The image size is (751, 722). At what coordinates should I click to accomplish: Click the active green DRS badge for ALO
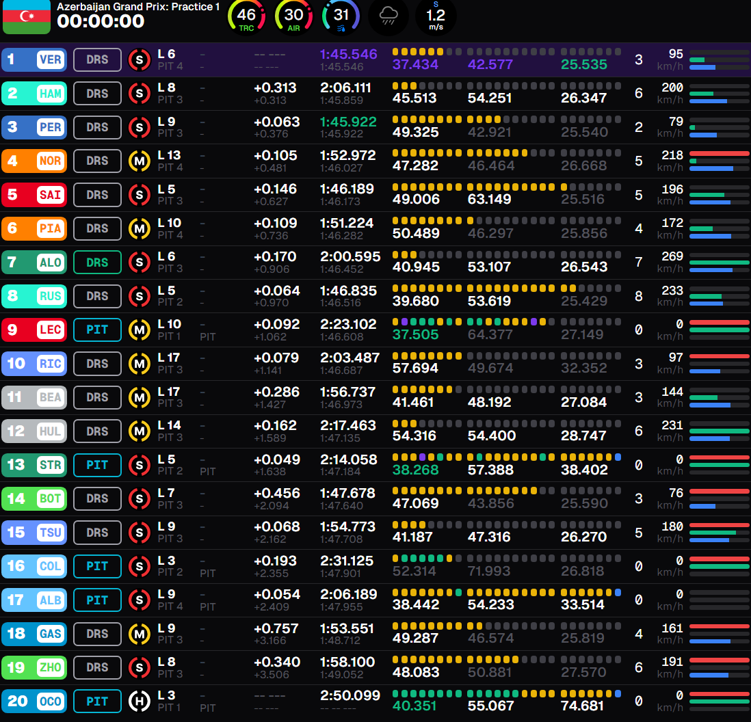(97, 263)
